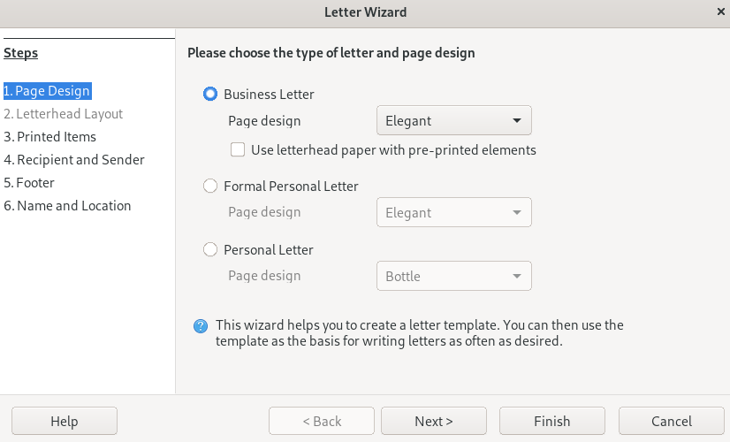Enable letterhead paper with pre-printed elements

(x=238, y=149)
